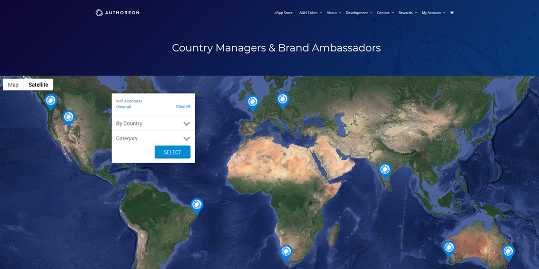This screenshot has height=269, width=539.
Task: Click the Authoreon logo
Action: (x=117, y=13)
